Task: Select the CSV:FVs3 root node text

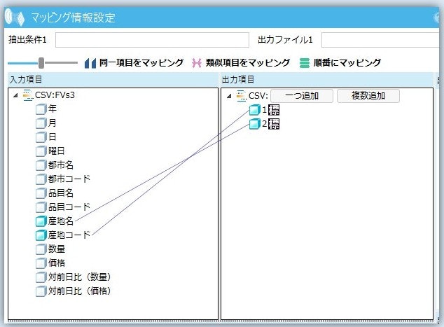Action: click(x=55, y=95)
